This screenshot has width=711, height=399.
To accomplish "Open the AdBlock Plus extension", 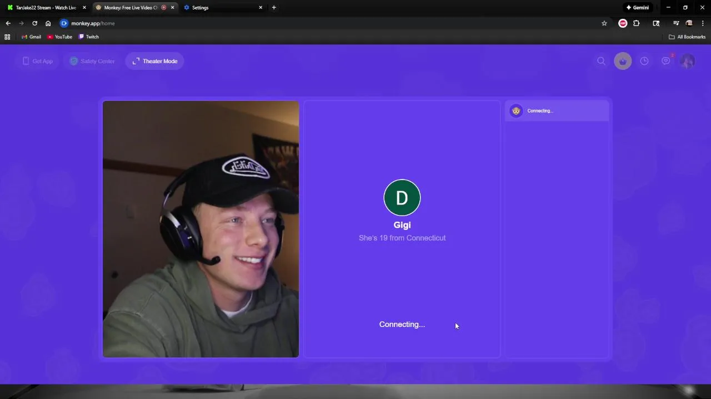I will pyautogui.click(x=623, y=23).
